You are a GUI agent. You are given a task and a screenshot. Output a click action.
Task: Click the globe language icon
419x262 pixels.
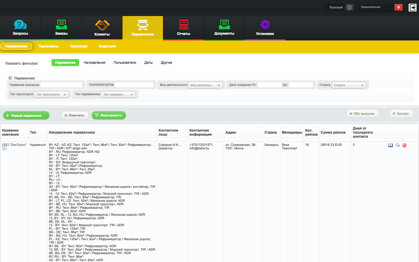point(349,7)
